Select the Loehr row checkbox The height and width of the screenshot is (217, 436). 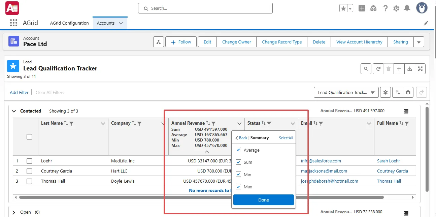click(29, 161)
